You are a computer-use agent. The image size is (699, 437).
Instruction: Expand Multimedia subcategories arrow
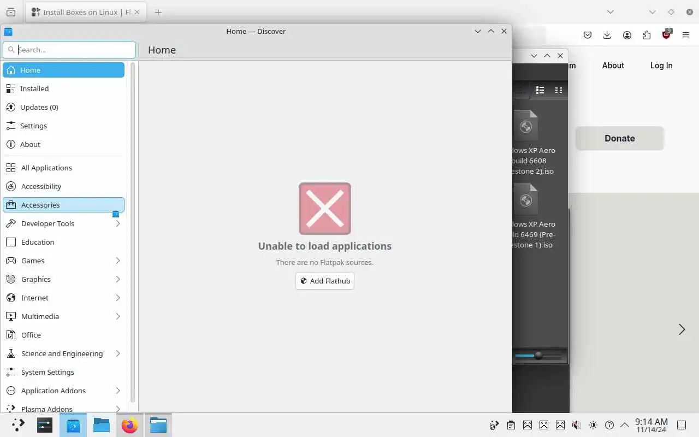[117, 316]
